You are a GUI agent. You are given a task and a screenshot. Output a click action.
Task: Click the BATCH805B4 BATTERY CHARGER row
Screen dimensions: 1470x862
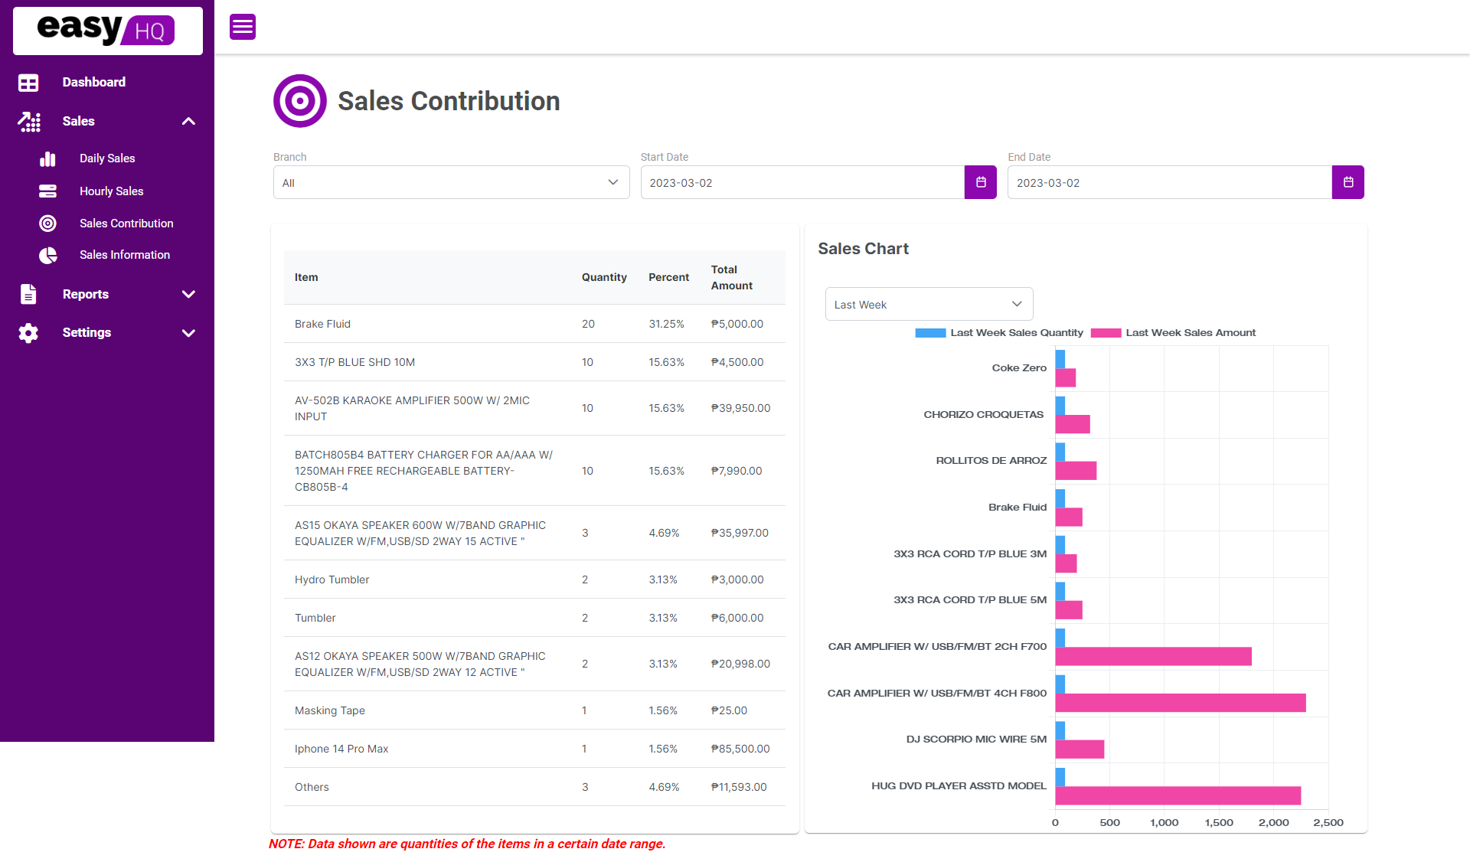click(x=534, y=471)
